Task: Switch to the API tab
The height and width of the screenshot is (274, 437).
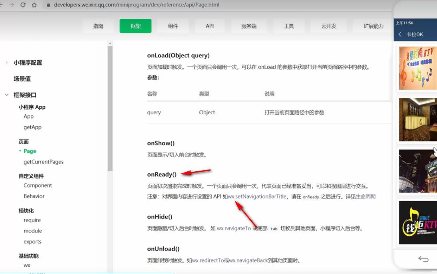Action: click(209, 26)
